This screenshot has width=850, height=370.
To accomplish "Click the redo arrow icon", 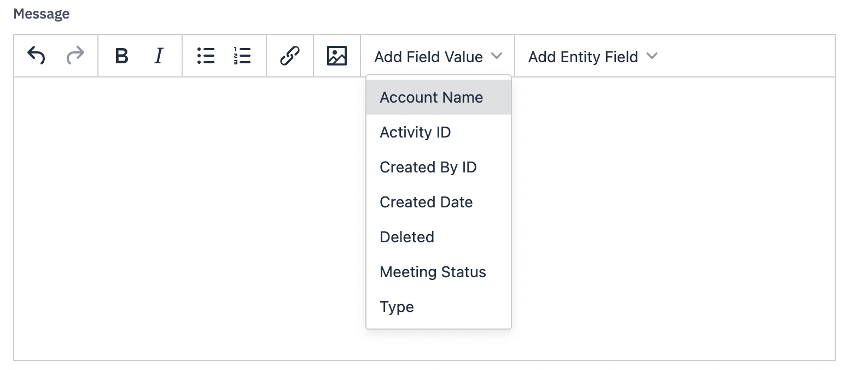I will pos(75,56).
